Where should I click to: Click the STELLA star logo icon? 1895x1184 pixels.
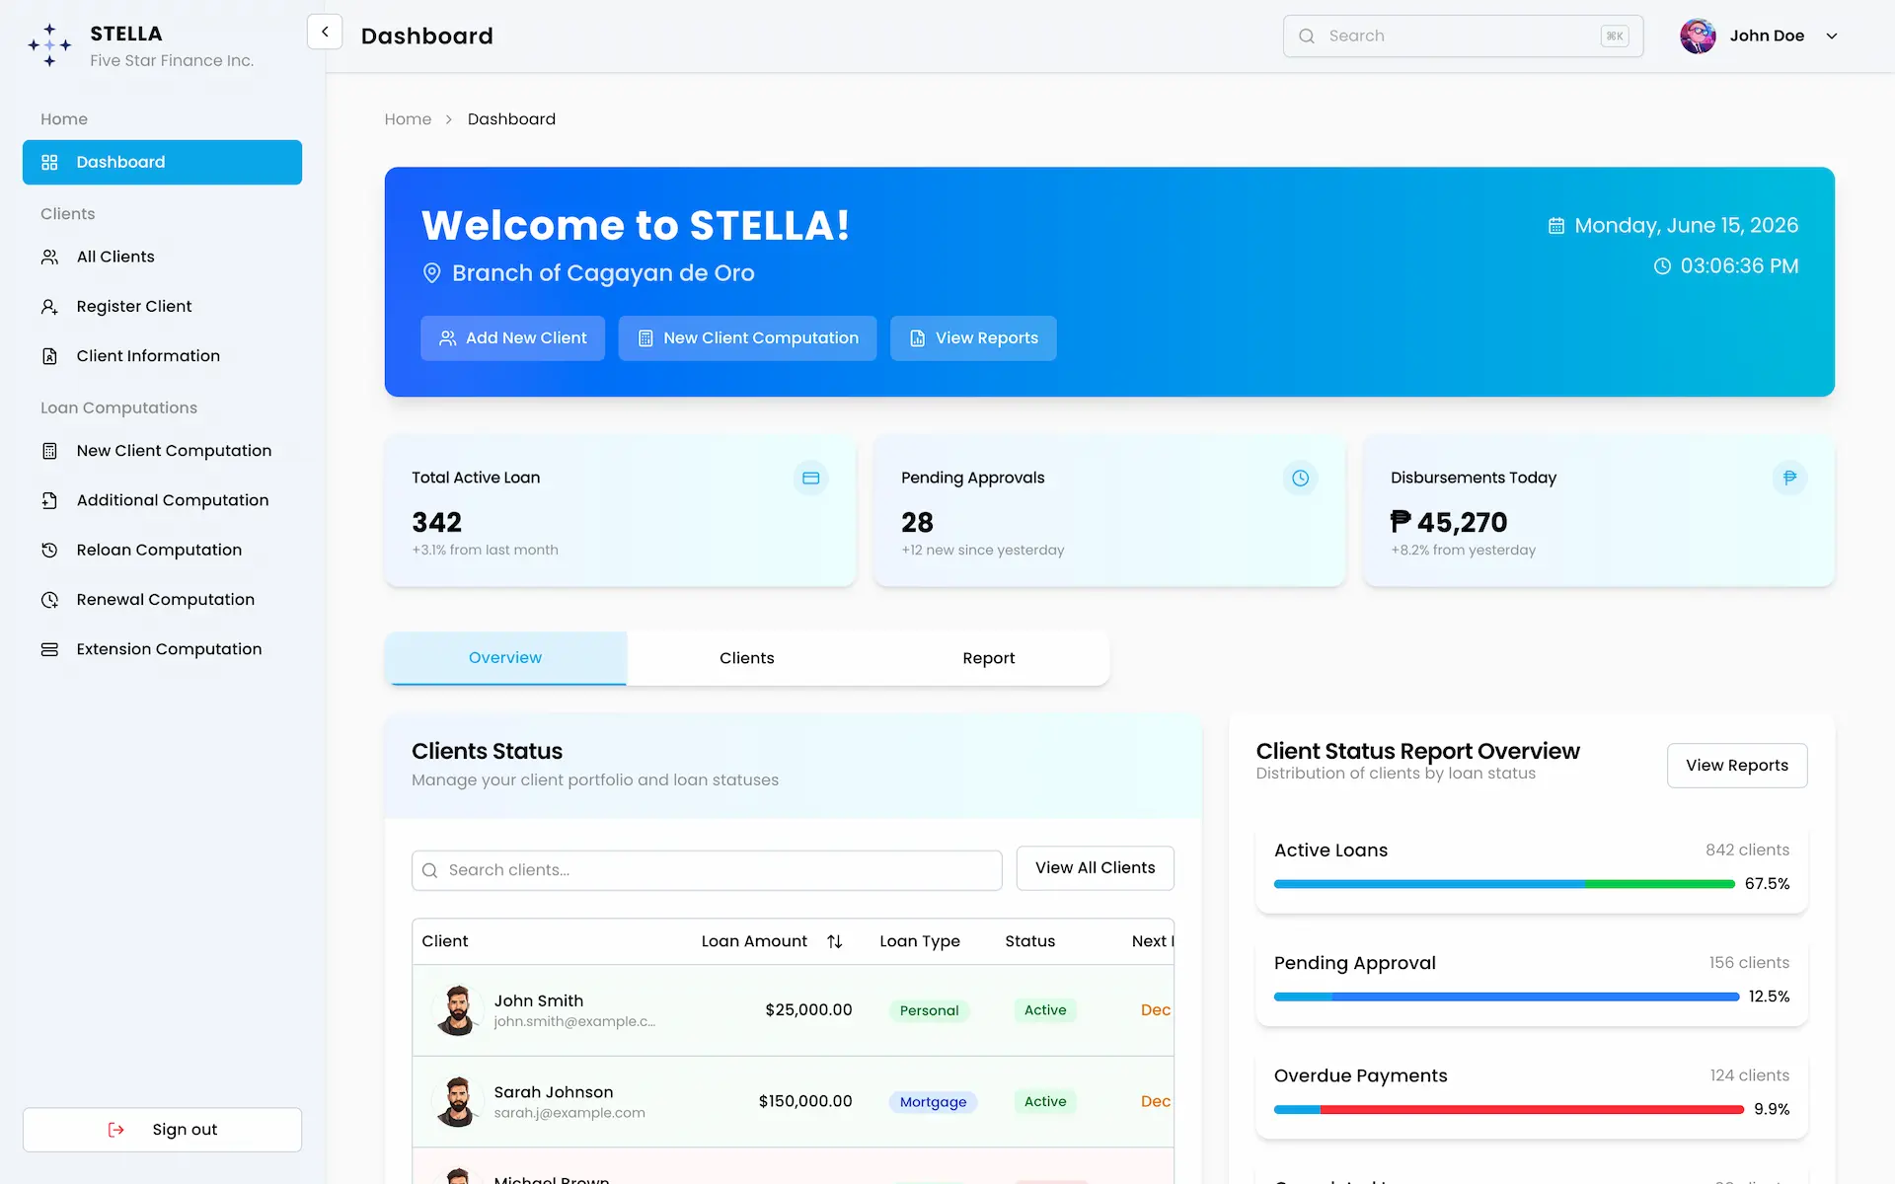[49, 45]
